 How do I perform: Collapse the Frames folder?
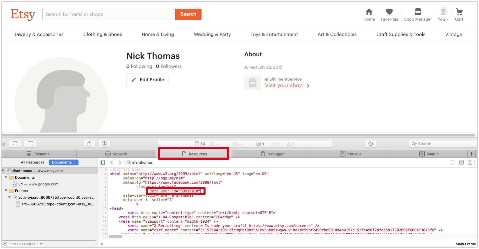6,191
